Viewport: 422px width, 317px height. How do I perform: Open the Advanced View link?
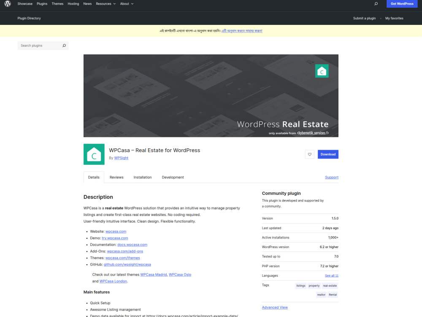click(275, 308)
